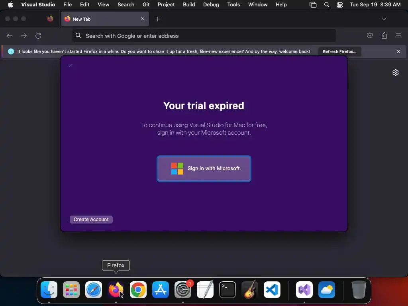Click Sign in with Microsoft button

click(x=204, y=169)
